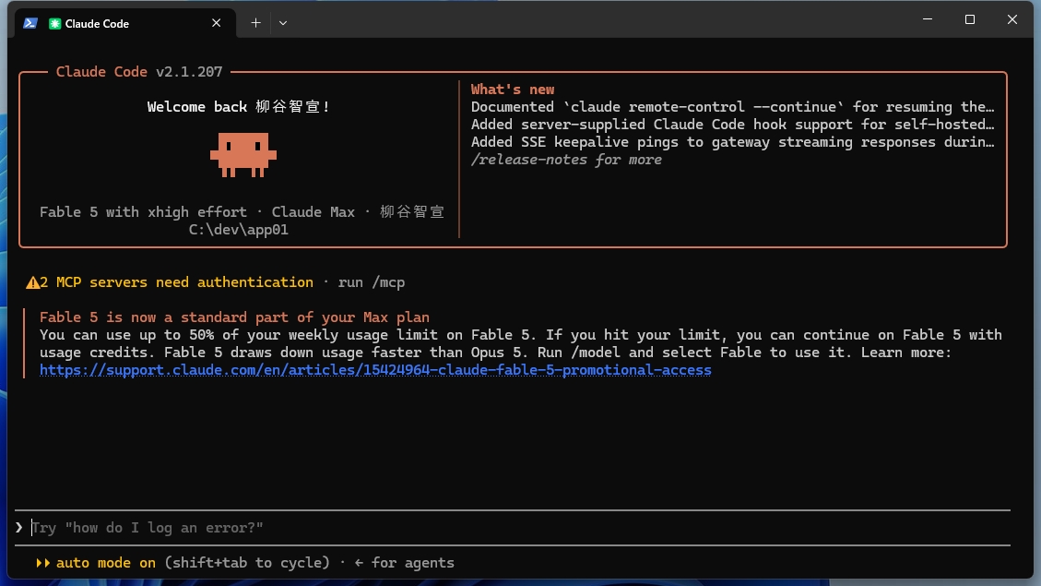Click the 'auto mode on' status text
This screenshot has width=1041, height=586.
(105, 563)
